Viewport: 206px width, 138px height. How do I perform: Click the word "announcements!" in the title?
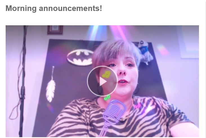(70, 8)
